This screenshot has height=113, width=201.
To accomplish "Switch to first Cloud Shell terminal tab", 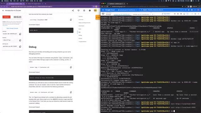I will point(122,14).
